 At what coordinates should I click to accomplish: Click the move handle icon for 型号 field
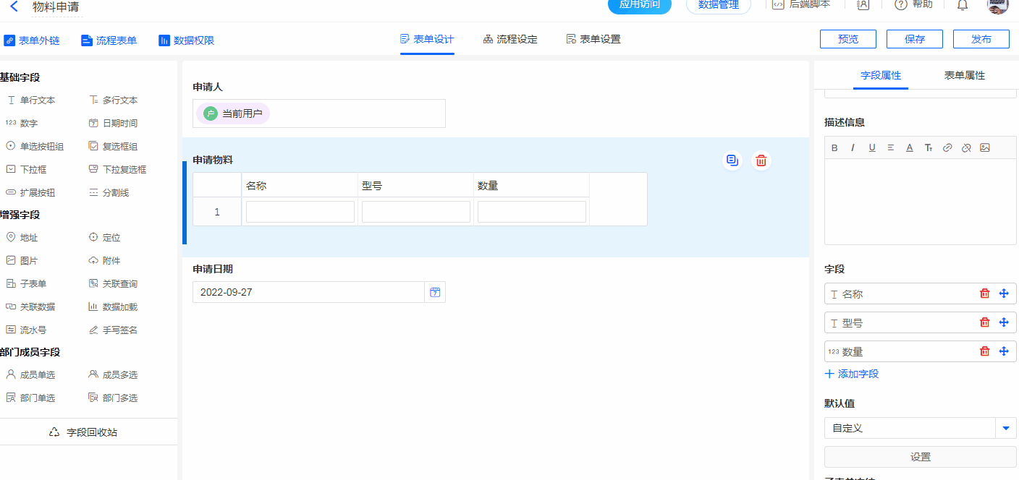coord(1004,322)
